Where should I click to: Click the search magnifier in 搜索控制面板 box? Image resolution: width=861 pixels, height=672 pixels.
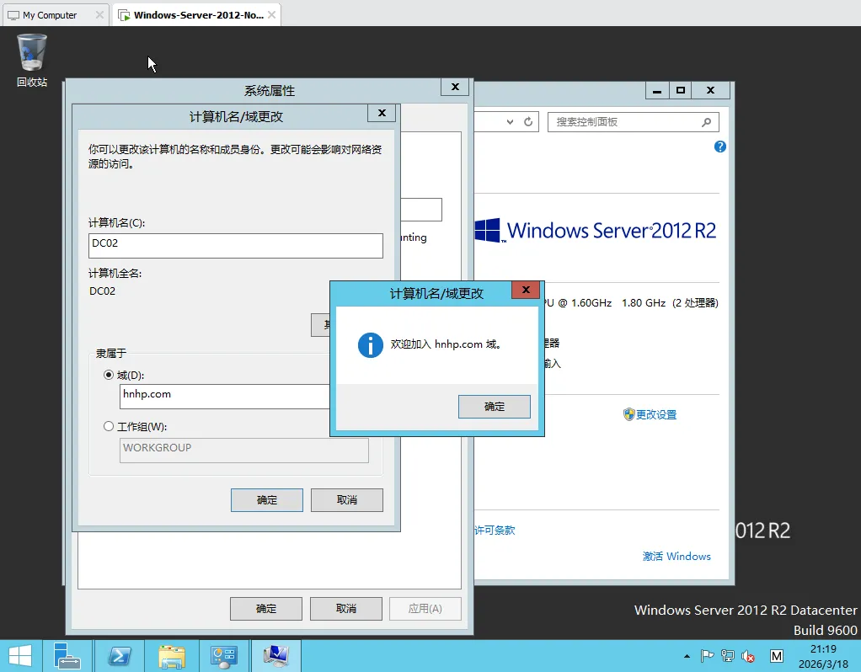pos(707,121)
